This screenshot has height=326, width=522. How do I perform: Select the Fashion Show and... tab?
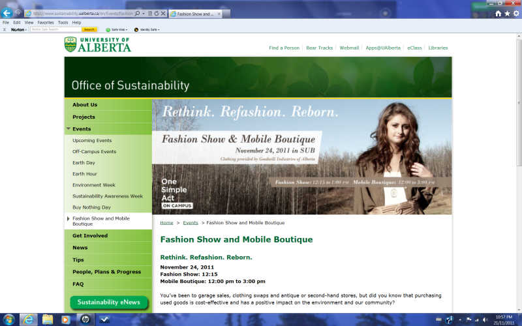coord(195,14)
